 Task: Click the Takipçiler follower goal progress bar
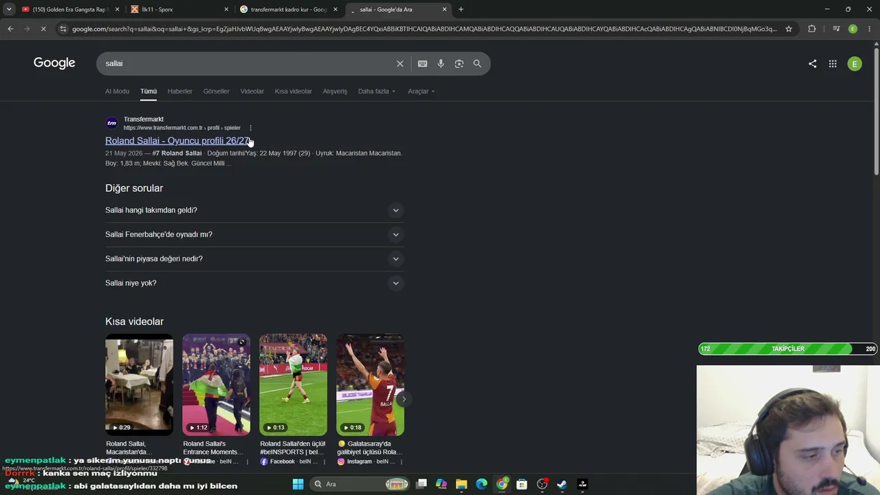click(788, 349)
